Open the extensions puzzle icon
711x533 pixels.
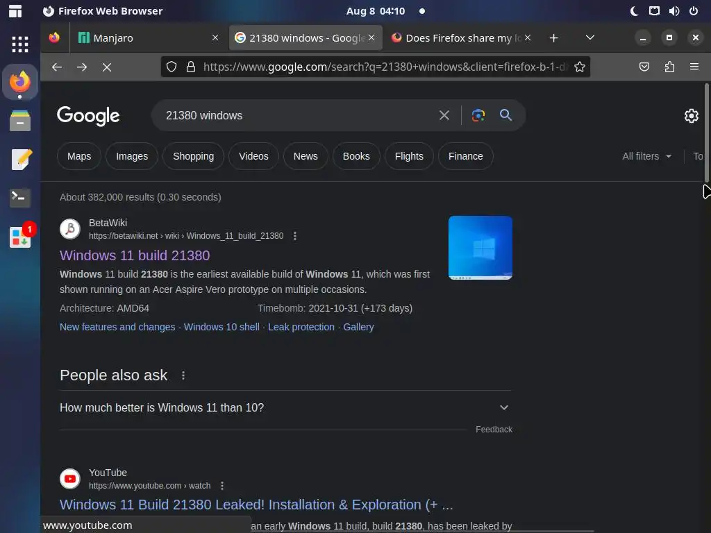pos(669,67)
